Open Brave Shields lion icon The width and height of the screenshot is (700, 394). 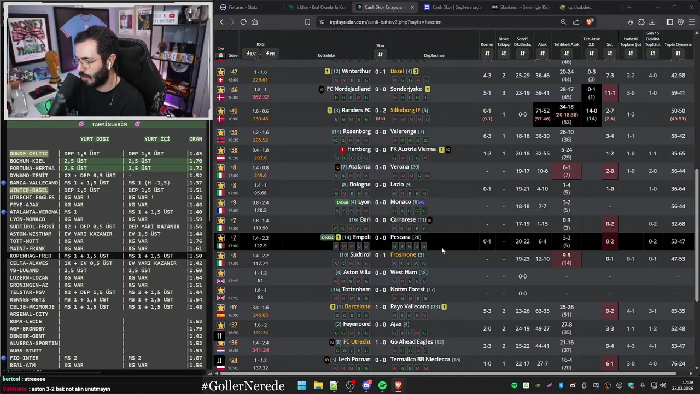tap(589, 22)
